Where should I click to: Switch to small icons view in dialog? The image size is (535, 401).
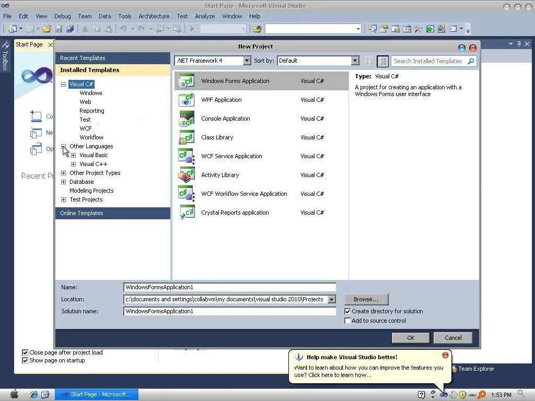pyautogui.click(x=369, y=61)
